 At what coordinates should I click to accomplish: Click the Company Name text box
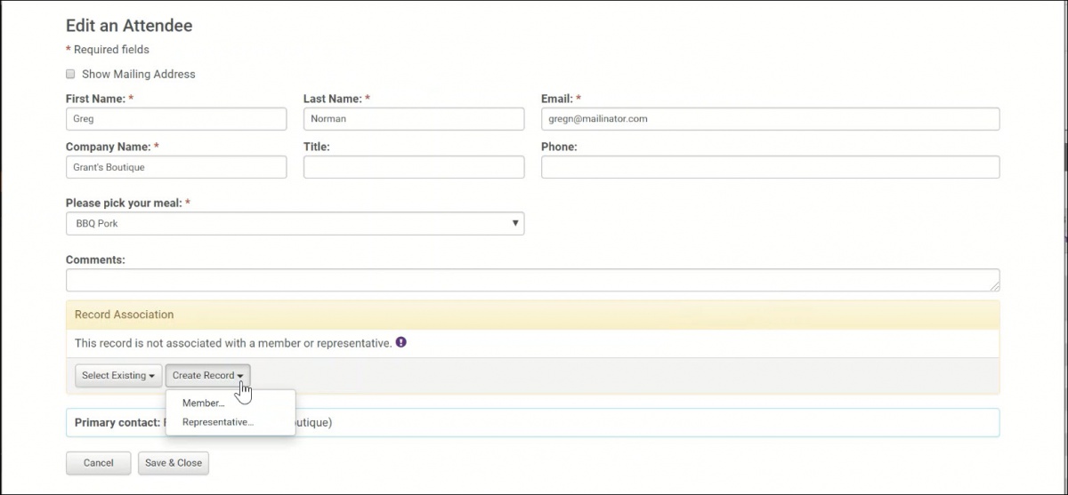pos(176,167)
